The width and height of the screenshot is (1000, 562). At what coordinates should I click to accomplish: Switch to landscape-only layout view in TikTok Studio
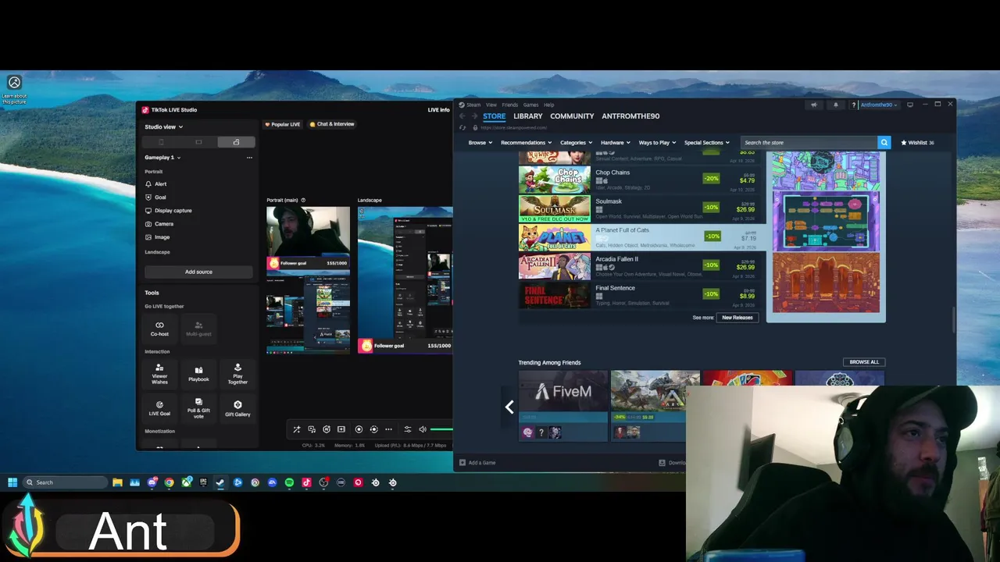tap(198, 142)
